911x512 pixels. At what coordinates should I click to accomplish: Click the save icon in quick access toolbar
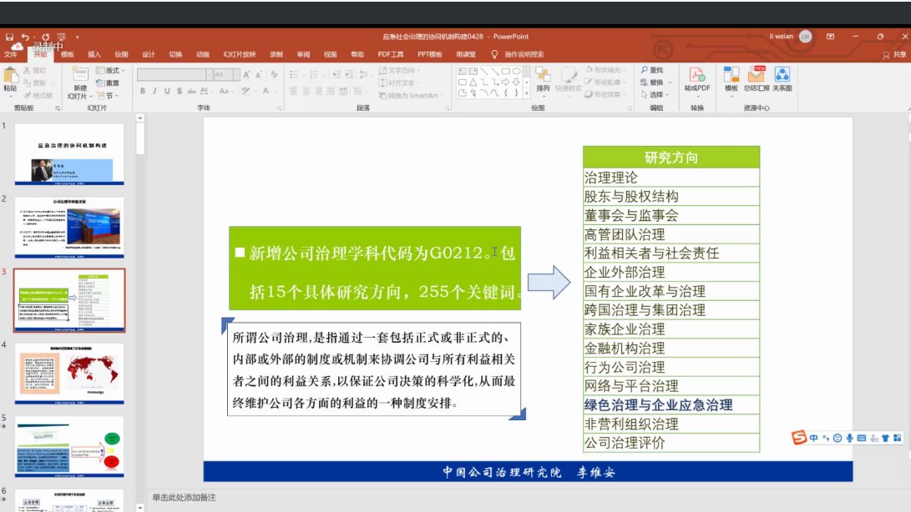(10, 37)
